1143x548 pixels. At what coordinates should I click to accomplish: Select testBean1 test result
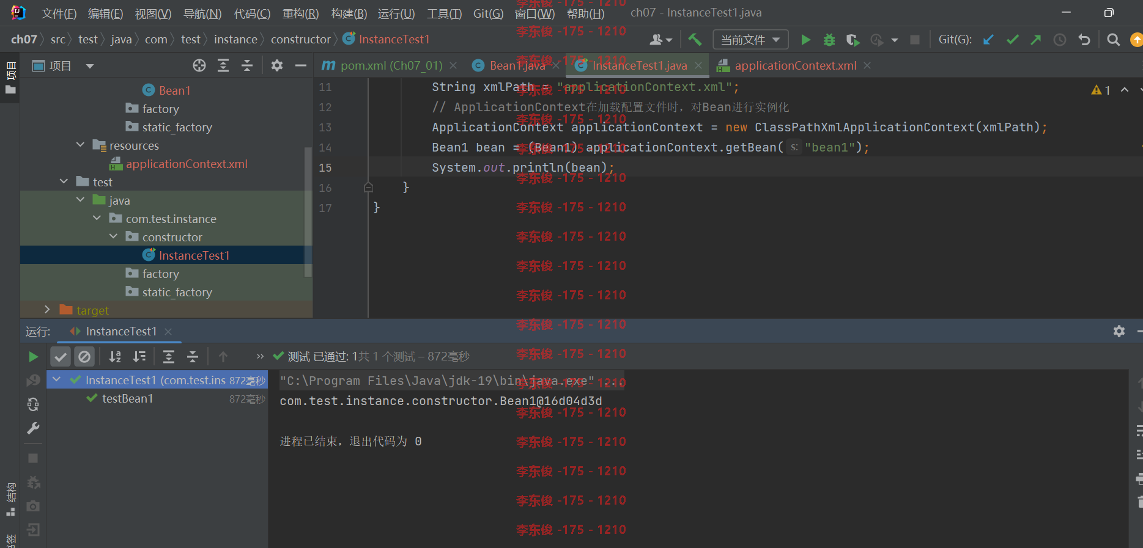[127, 398]
